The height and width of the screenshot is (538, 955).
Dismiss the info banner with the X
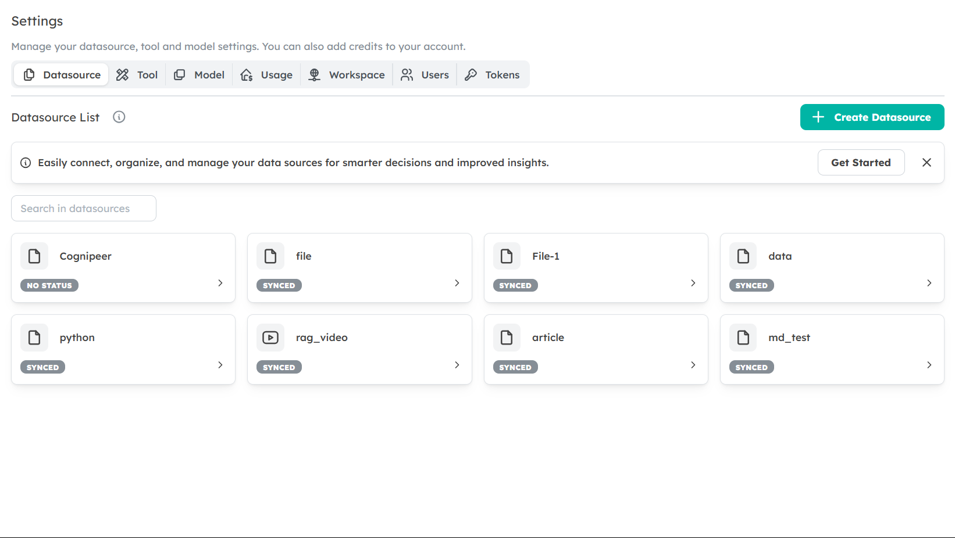[x=927, y=163]
